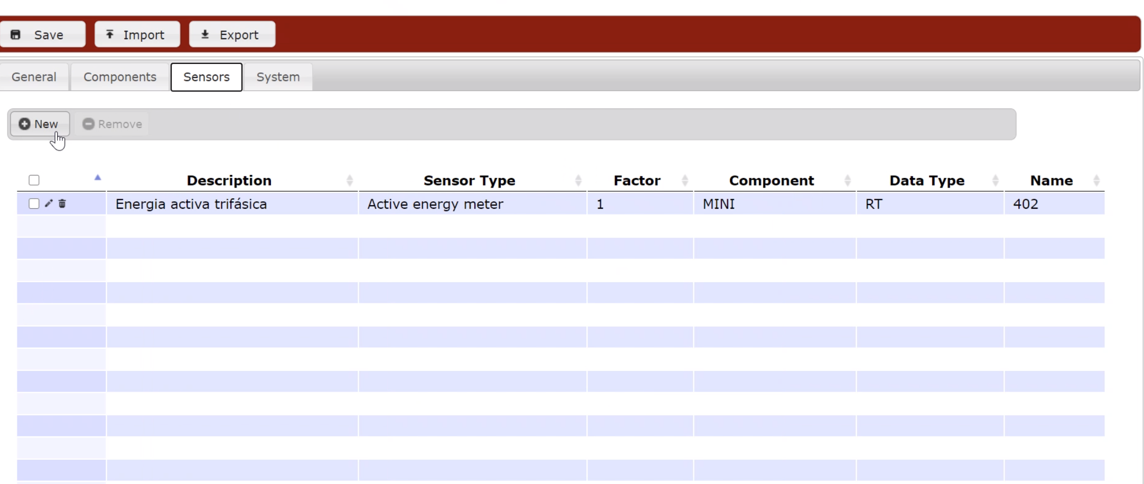Sort table by Description column
Viewport: 1144px width, 484px height.
pos(232,181)
